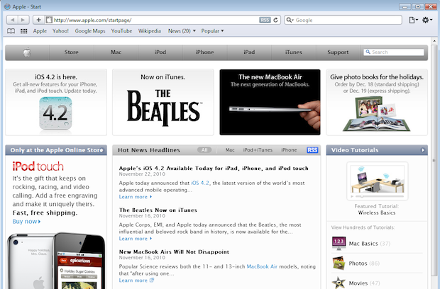Screen dimensions: 440x289
Task: Go back with the Back arrow button
Action: click(x=12, y=20)
